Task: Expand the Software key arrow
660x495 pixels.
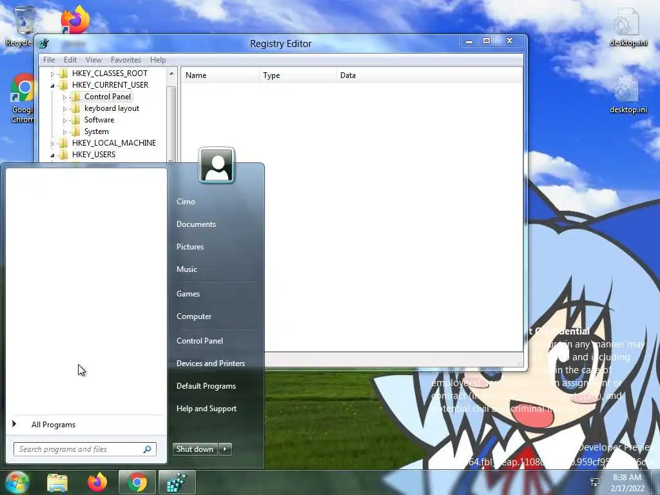Action: 65,121
